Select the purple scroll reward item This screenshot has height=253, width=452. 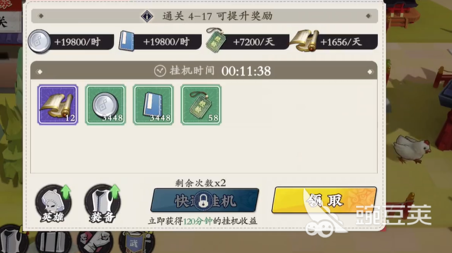click(58, 104)
